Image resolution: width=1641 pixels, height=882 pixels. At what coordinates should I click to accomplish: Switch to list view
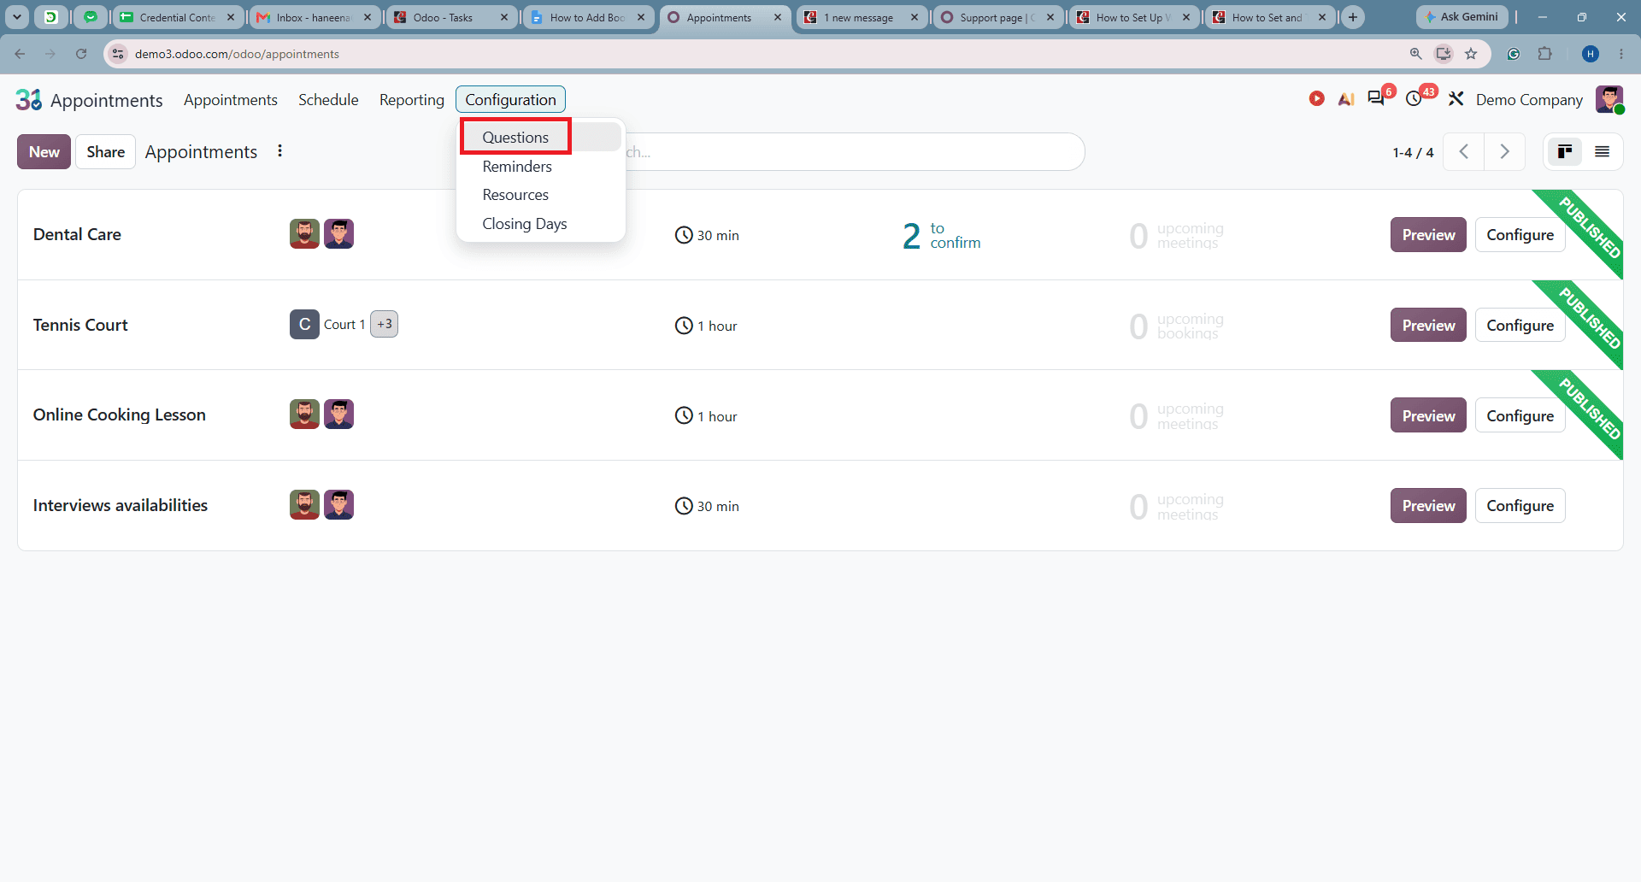[1602, 151]
